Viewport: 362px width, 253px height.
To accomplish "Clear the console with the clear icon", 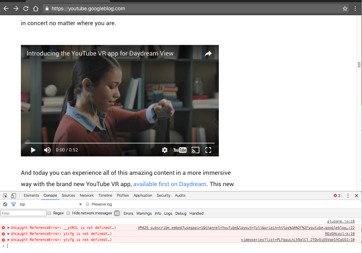I will click(x=5, y=205).
